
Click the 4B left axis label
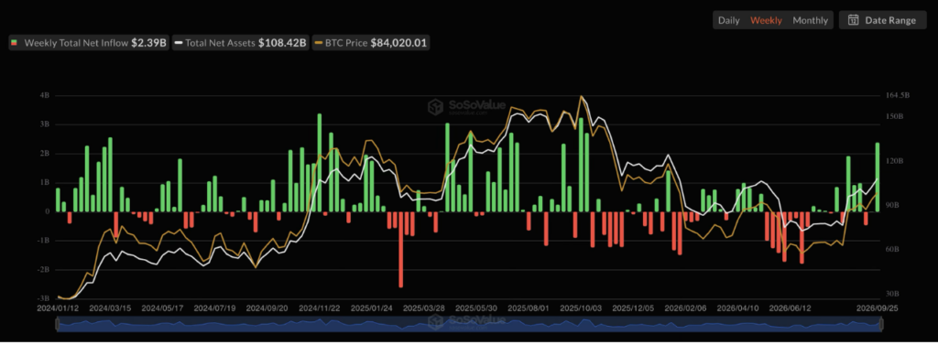point(45,96)
